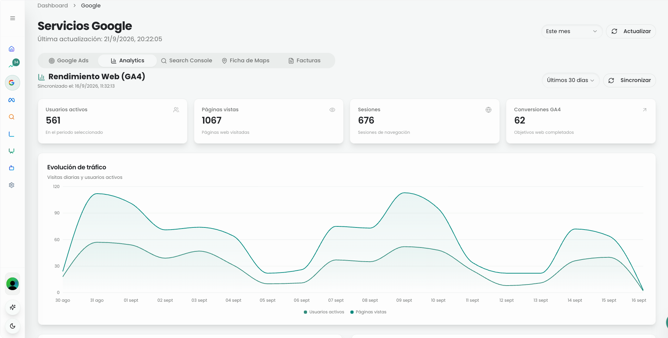Click the Sesiones value 676
The height and width of the screenshot is (338, 668).
click(366, 120)
